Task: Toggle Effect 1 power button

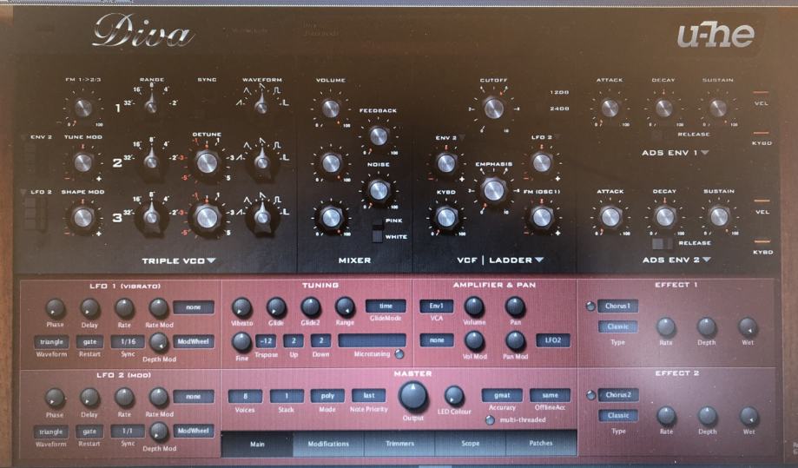Action: pos(590,307)
